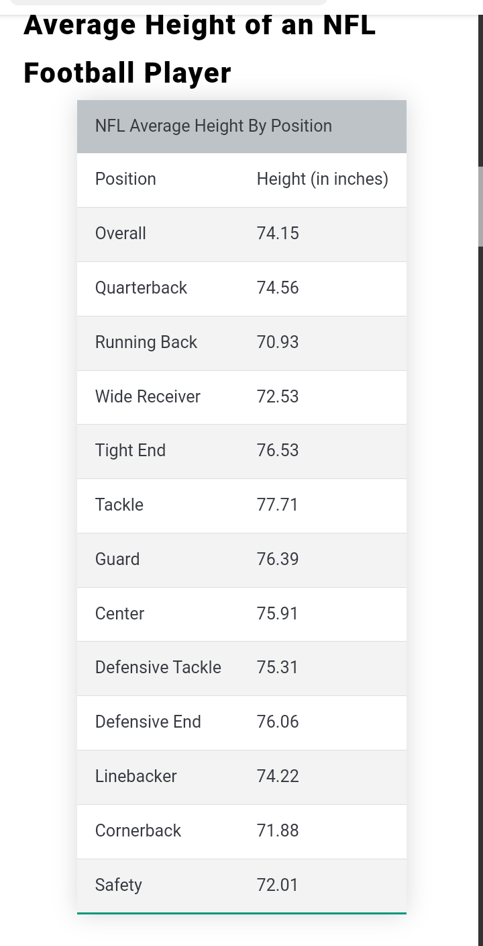The width and height of the screenshot is (483, 946).
Task: Click the "Defensive End" position cell
Action: pos(148,722)
